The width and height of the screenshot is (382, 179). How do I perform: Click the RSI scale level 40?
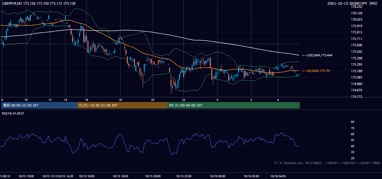click(352, 146)
